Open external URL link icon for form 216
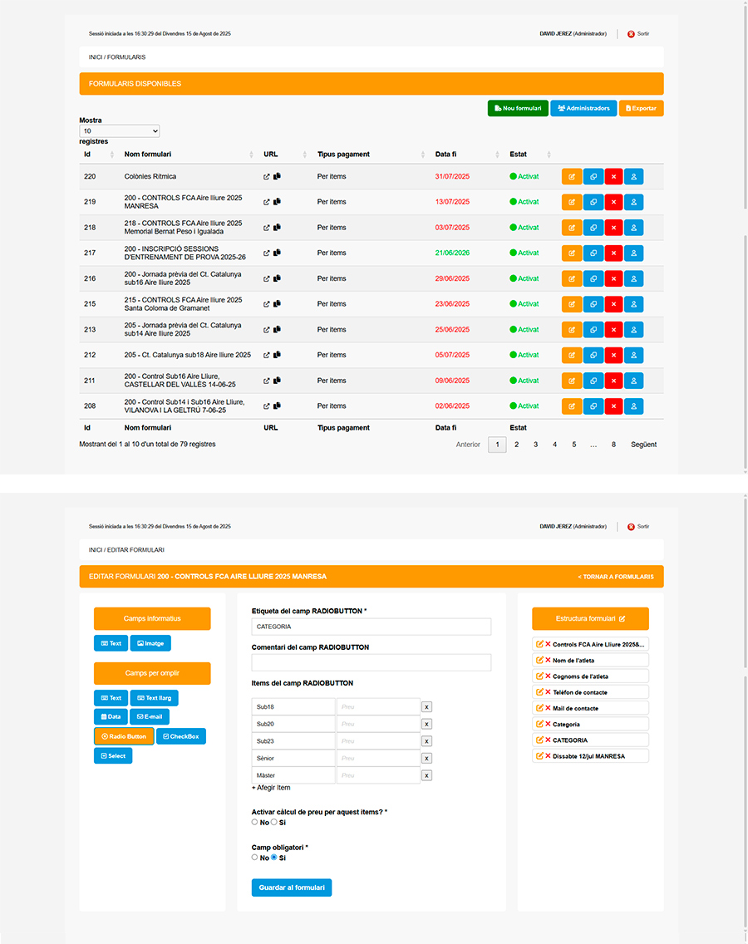The height and width of the screenshot is (944, 748). click(267, 278)
